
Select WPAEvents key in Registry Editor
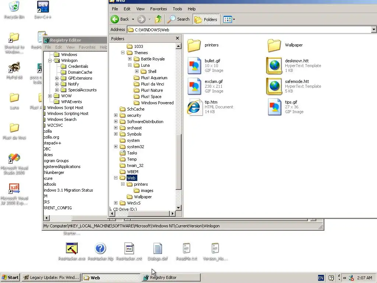coord(71,102)
